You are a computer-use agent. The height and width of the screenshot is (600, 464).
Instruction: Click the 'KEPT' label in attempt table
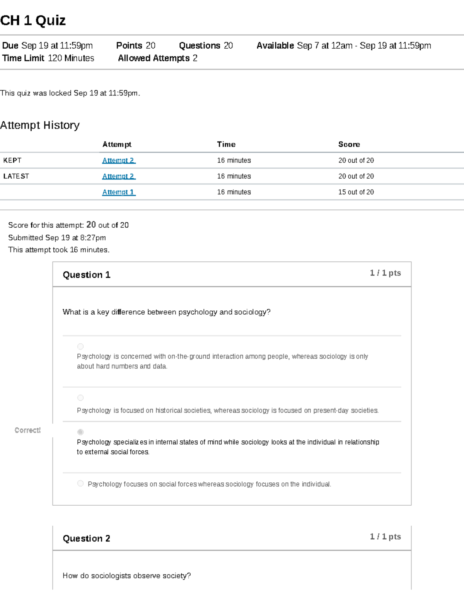click(x=12, y=160)
